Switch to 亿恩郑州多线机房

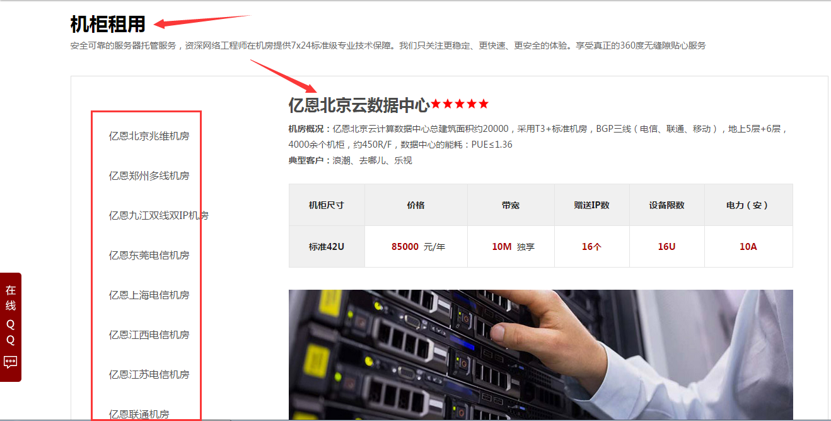[x=149, y=176]
